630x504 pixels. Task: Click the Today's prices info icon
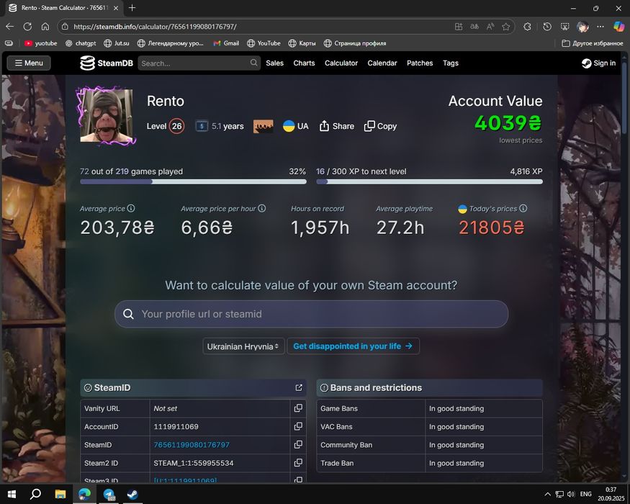point(523,208)
